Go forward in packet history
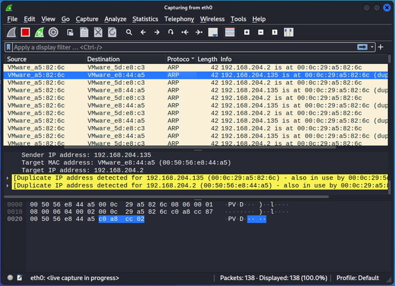The width and height of the screenshot is (395, 286). pyautogui.click(x=157, y=33)
